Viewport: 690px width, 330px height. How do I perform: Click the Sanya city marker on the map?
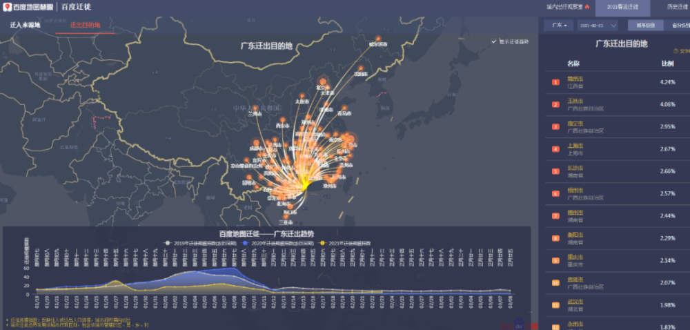[286, 217]
